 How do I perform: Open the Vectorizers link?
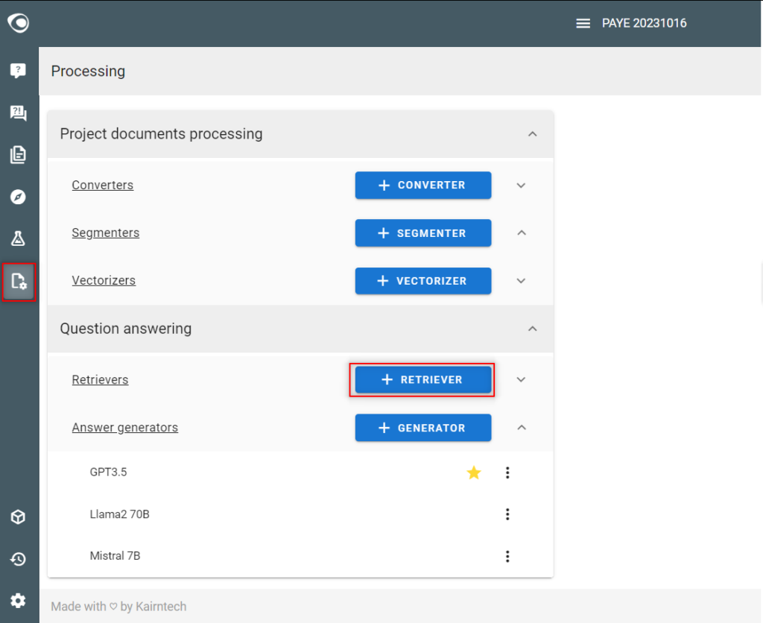(104, 281)
